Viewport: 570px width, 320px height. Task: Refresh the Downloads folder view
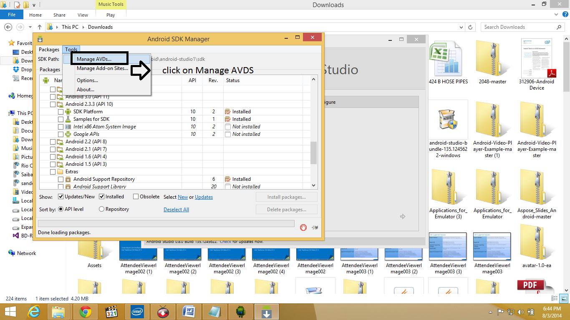tap(471, 27)
